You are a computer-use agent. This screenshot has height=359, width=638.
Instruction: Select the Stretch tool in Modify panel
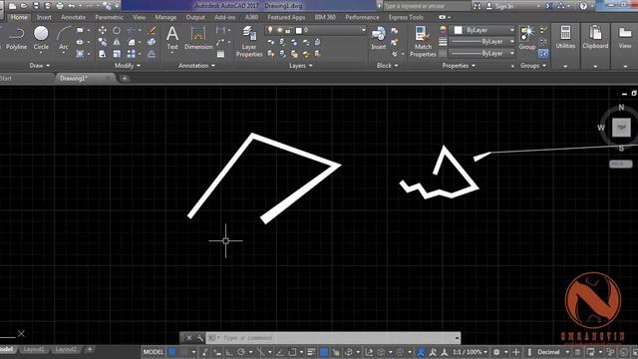click(102, 54)
